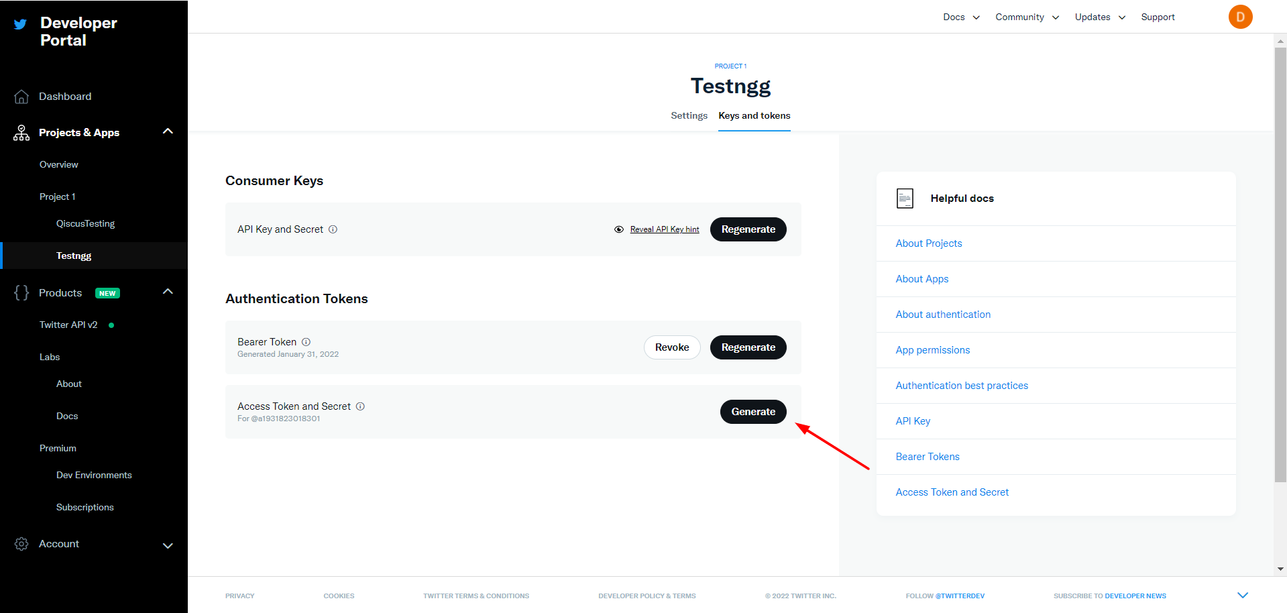The width and height of the screenshot is (1287, 613).
Task: Open the Docs dropdown in top navigation
Action: pyautogui.click(x=961, y=17)
